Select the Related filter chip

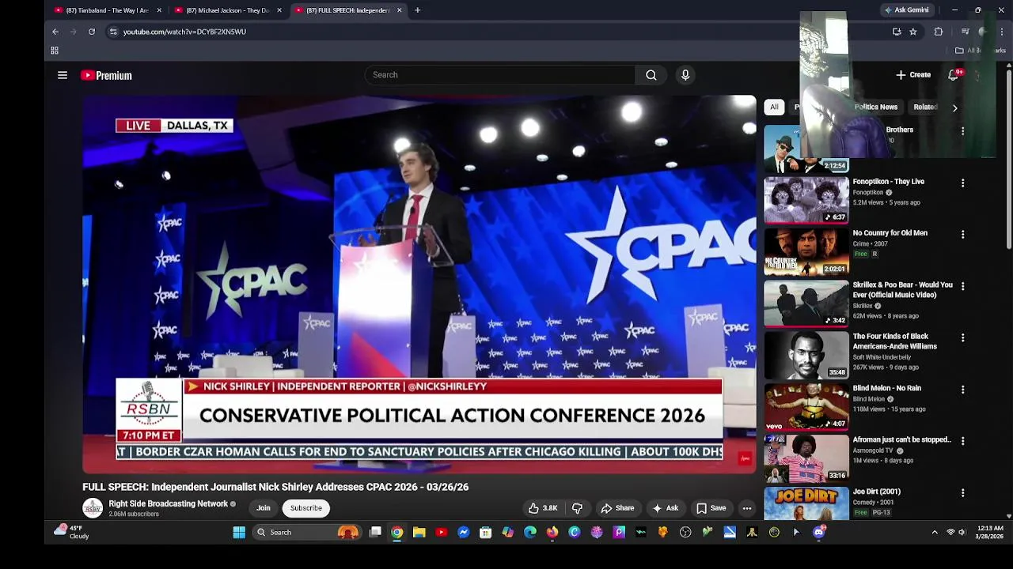[925, 107]
